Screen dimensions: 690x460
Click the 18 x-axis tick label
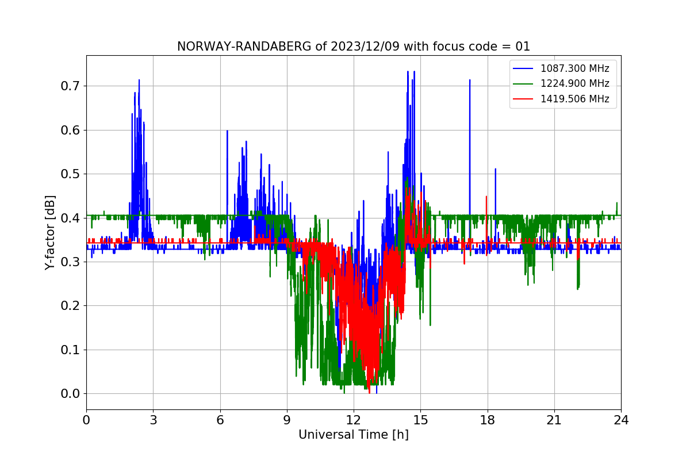pyautogui.click(x=488, y=420)
